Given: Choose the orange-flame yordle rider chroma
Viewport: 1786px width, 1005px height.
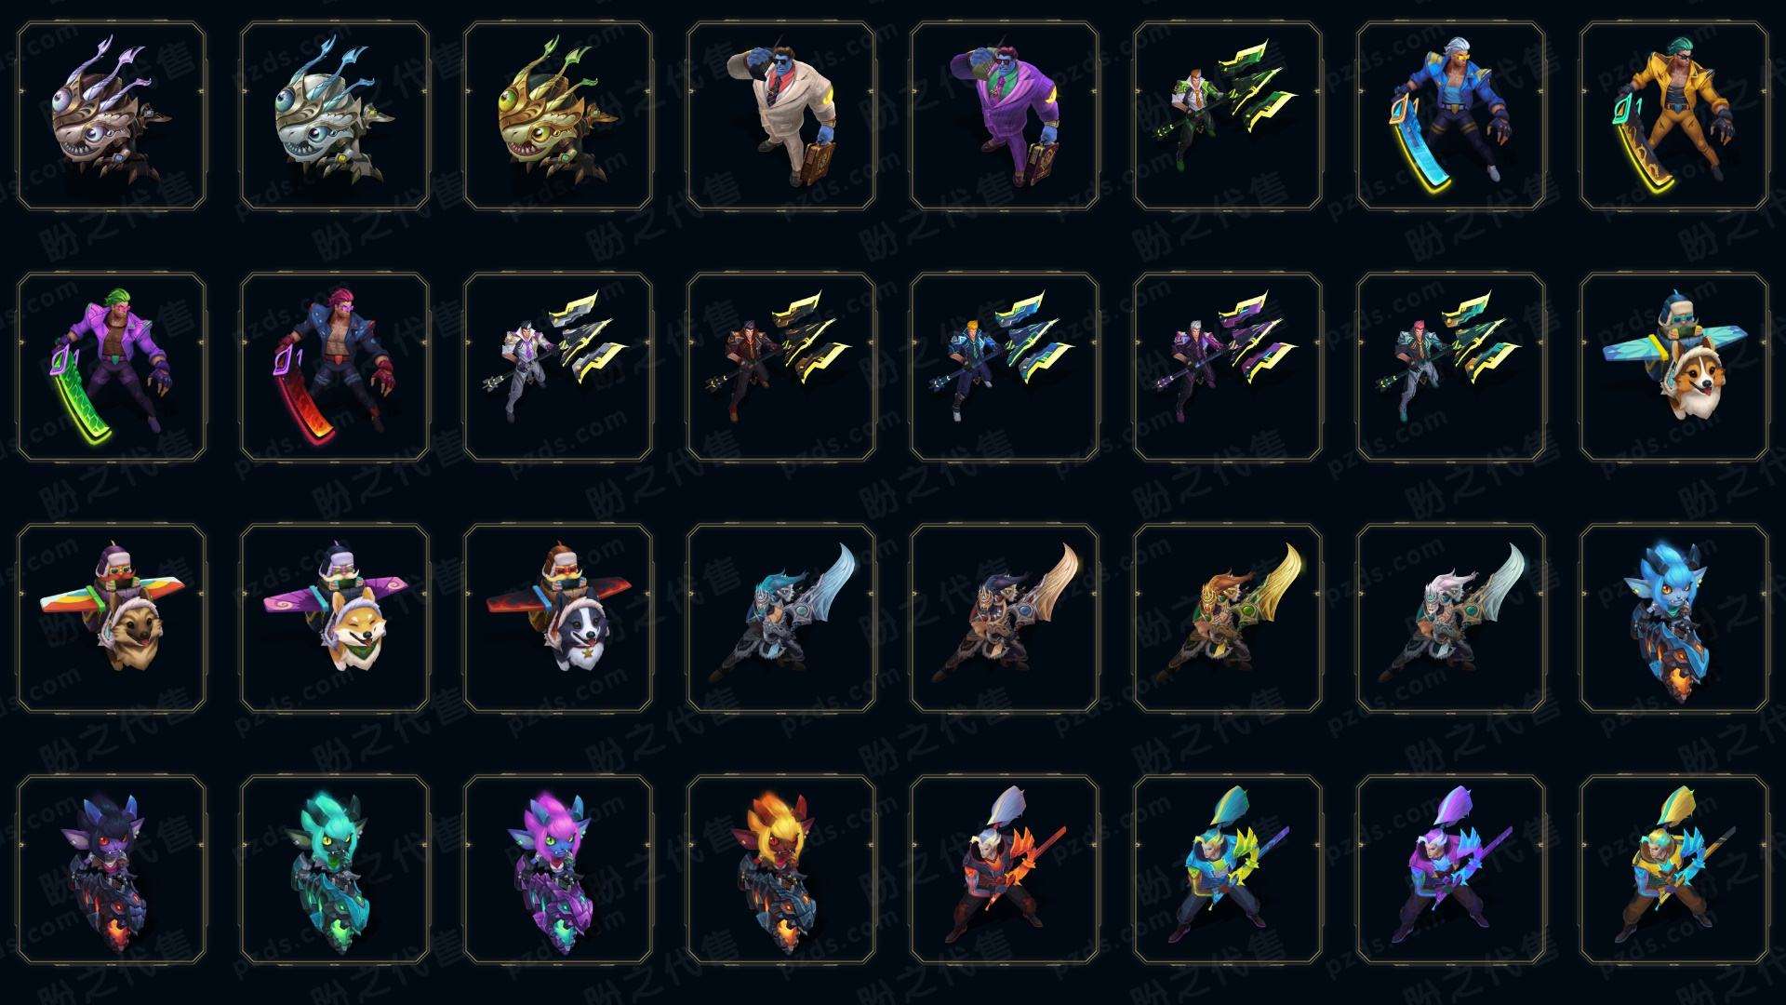Looking at the screenshot, I should (x=781, y=869).
